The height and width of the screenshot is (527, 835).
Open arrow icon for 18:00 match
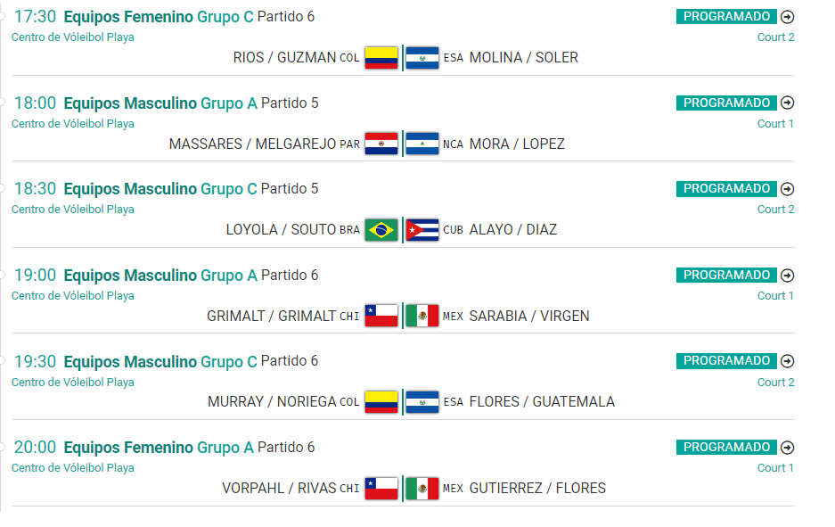pyautogui.click(x=787, y=103)
